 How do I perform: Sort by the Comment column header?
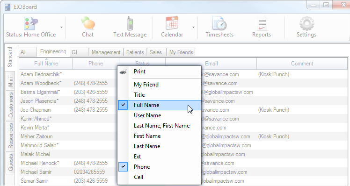[x=302, y=64]
